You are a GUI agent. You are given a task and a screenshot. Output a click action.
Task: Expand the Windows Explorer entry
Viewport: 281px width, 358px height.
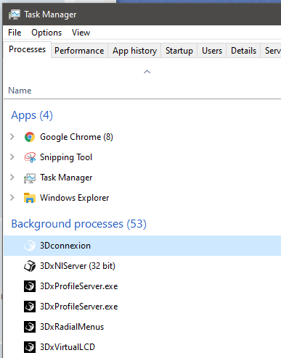tap(12, 198)
